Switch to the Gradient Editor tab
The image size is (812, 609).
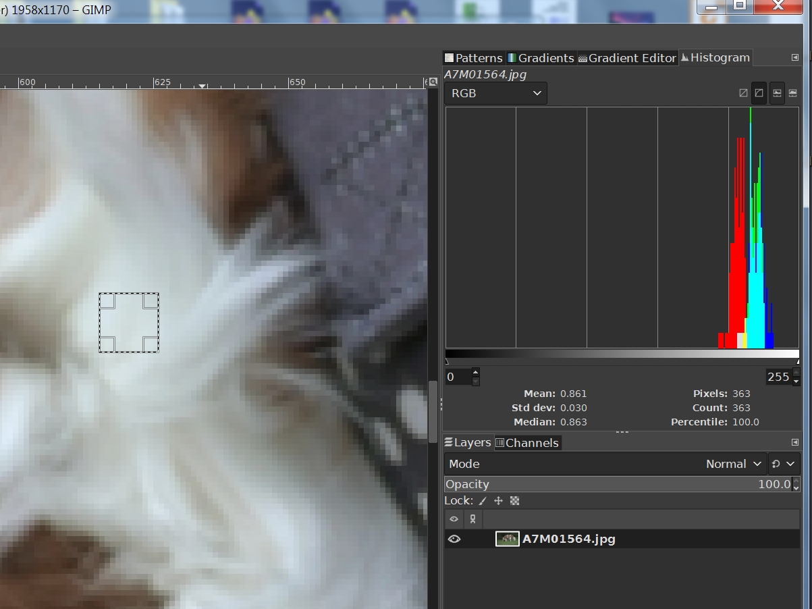point(627,58)
